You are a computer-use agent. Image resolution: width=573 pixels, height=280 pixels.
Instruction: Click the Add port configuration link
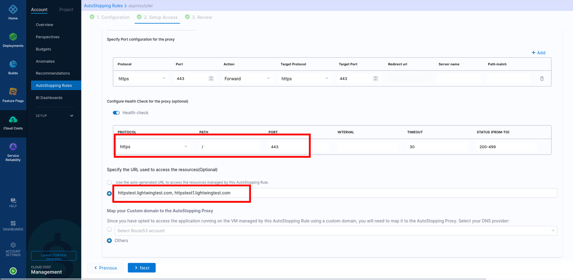pyautogui.click(x=538, y=53)
